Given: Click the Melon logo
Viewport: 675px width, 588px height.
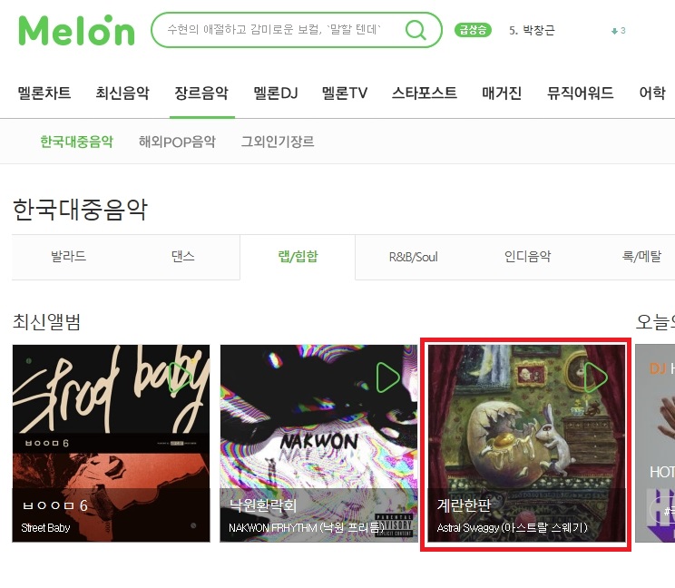Looking at the screenshot, I should click(76, 30).
